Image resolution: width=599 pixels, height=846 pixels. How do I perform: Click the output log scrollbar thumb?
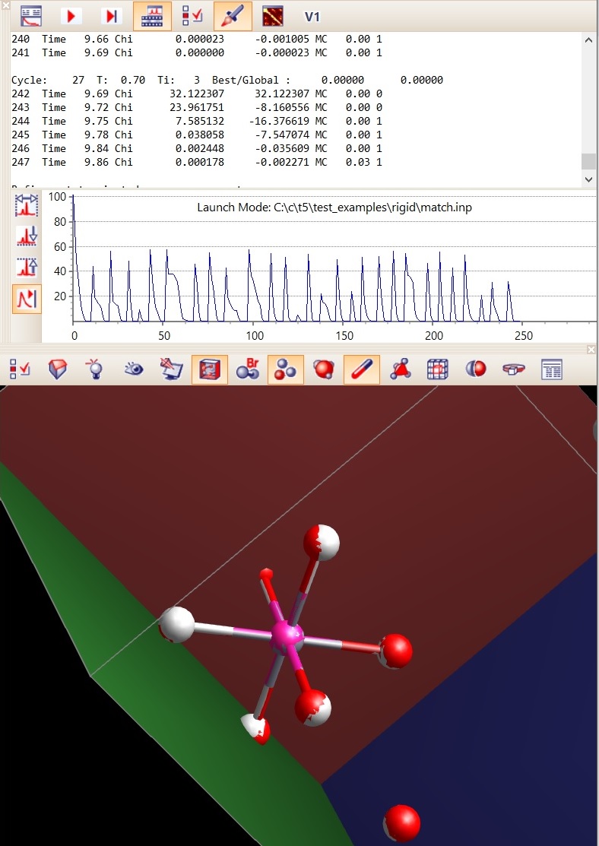tap(589, 161)
